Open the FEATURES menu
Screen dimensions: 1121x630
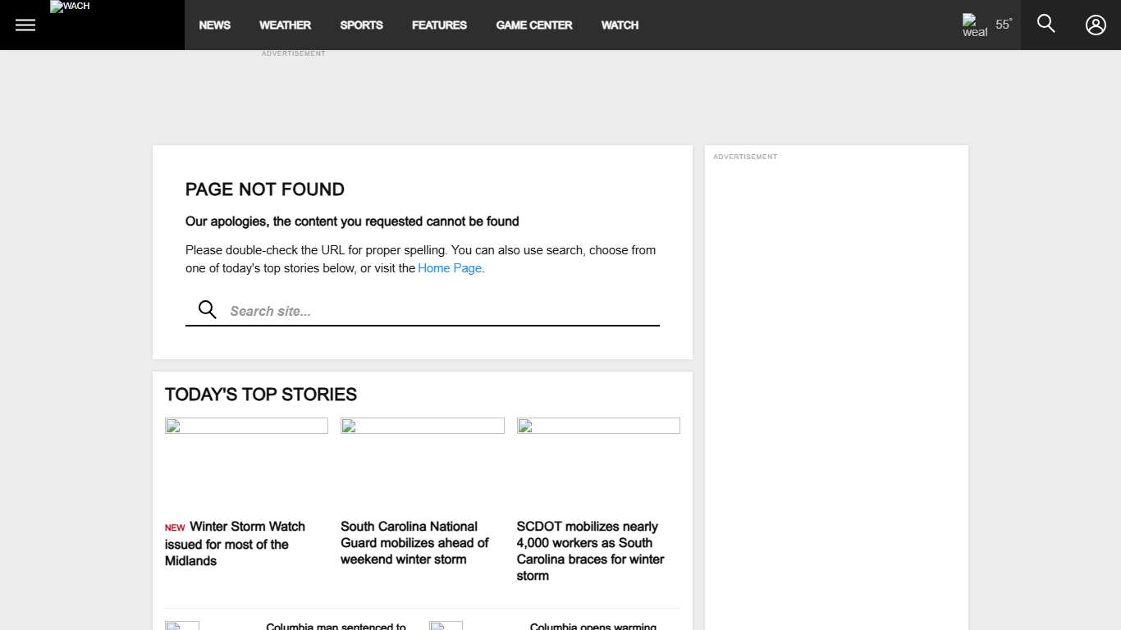point(439,25)
